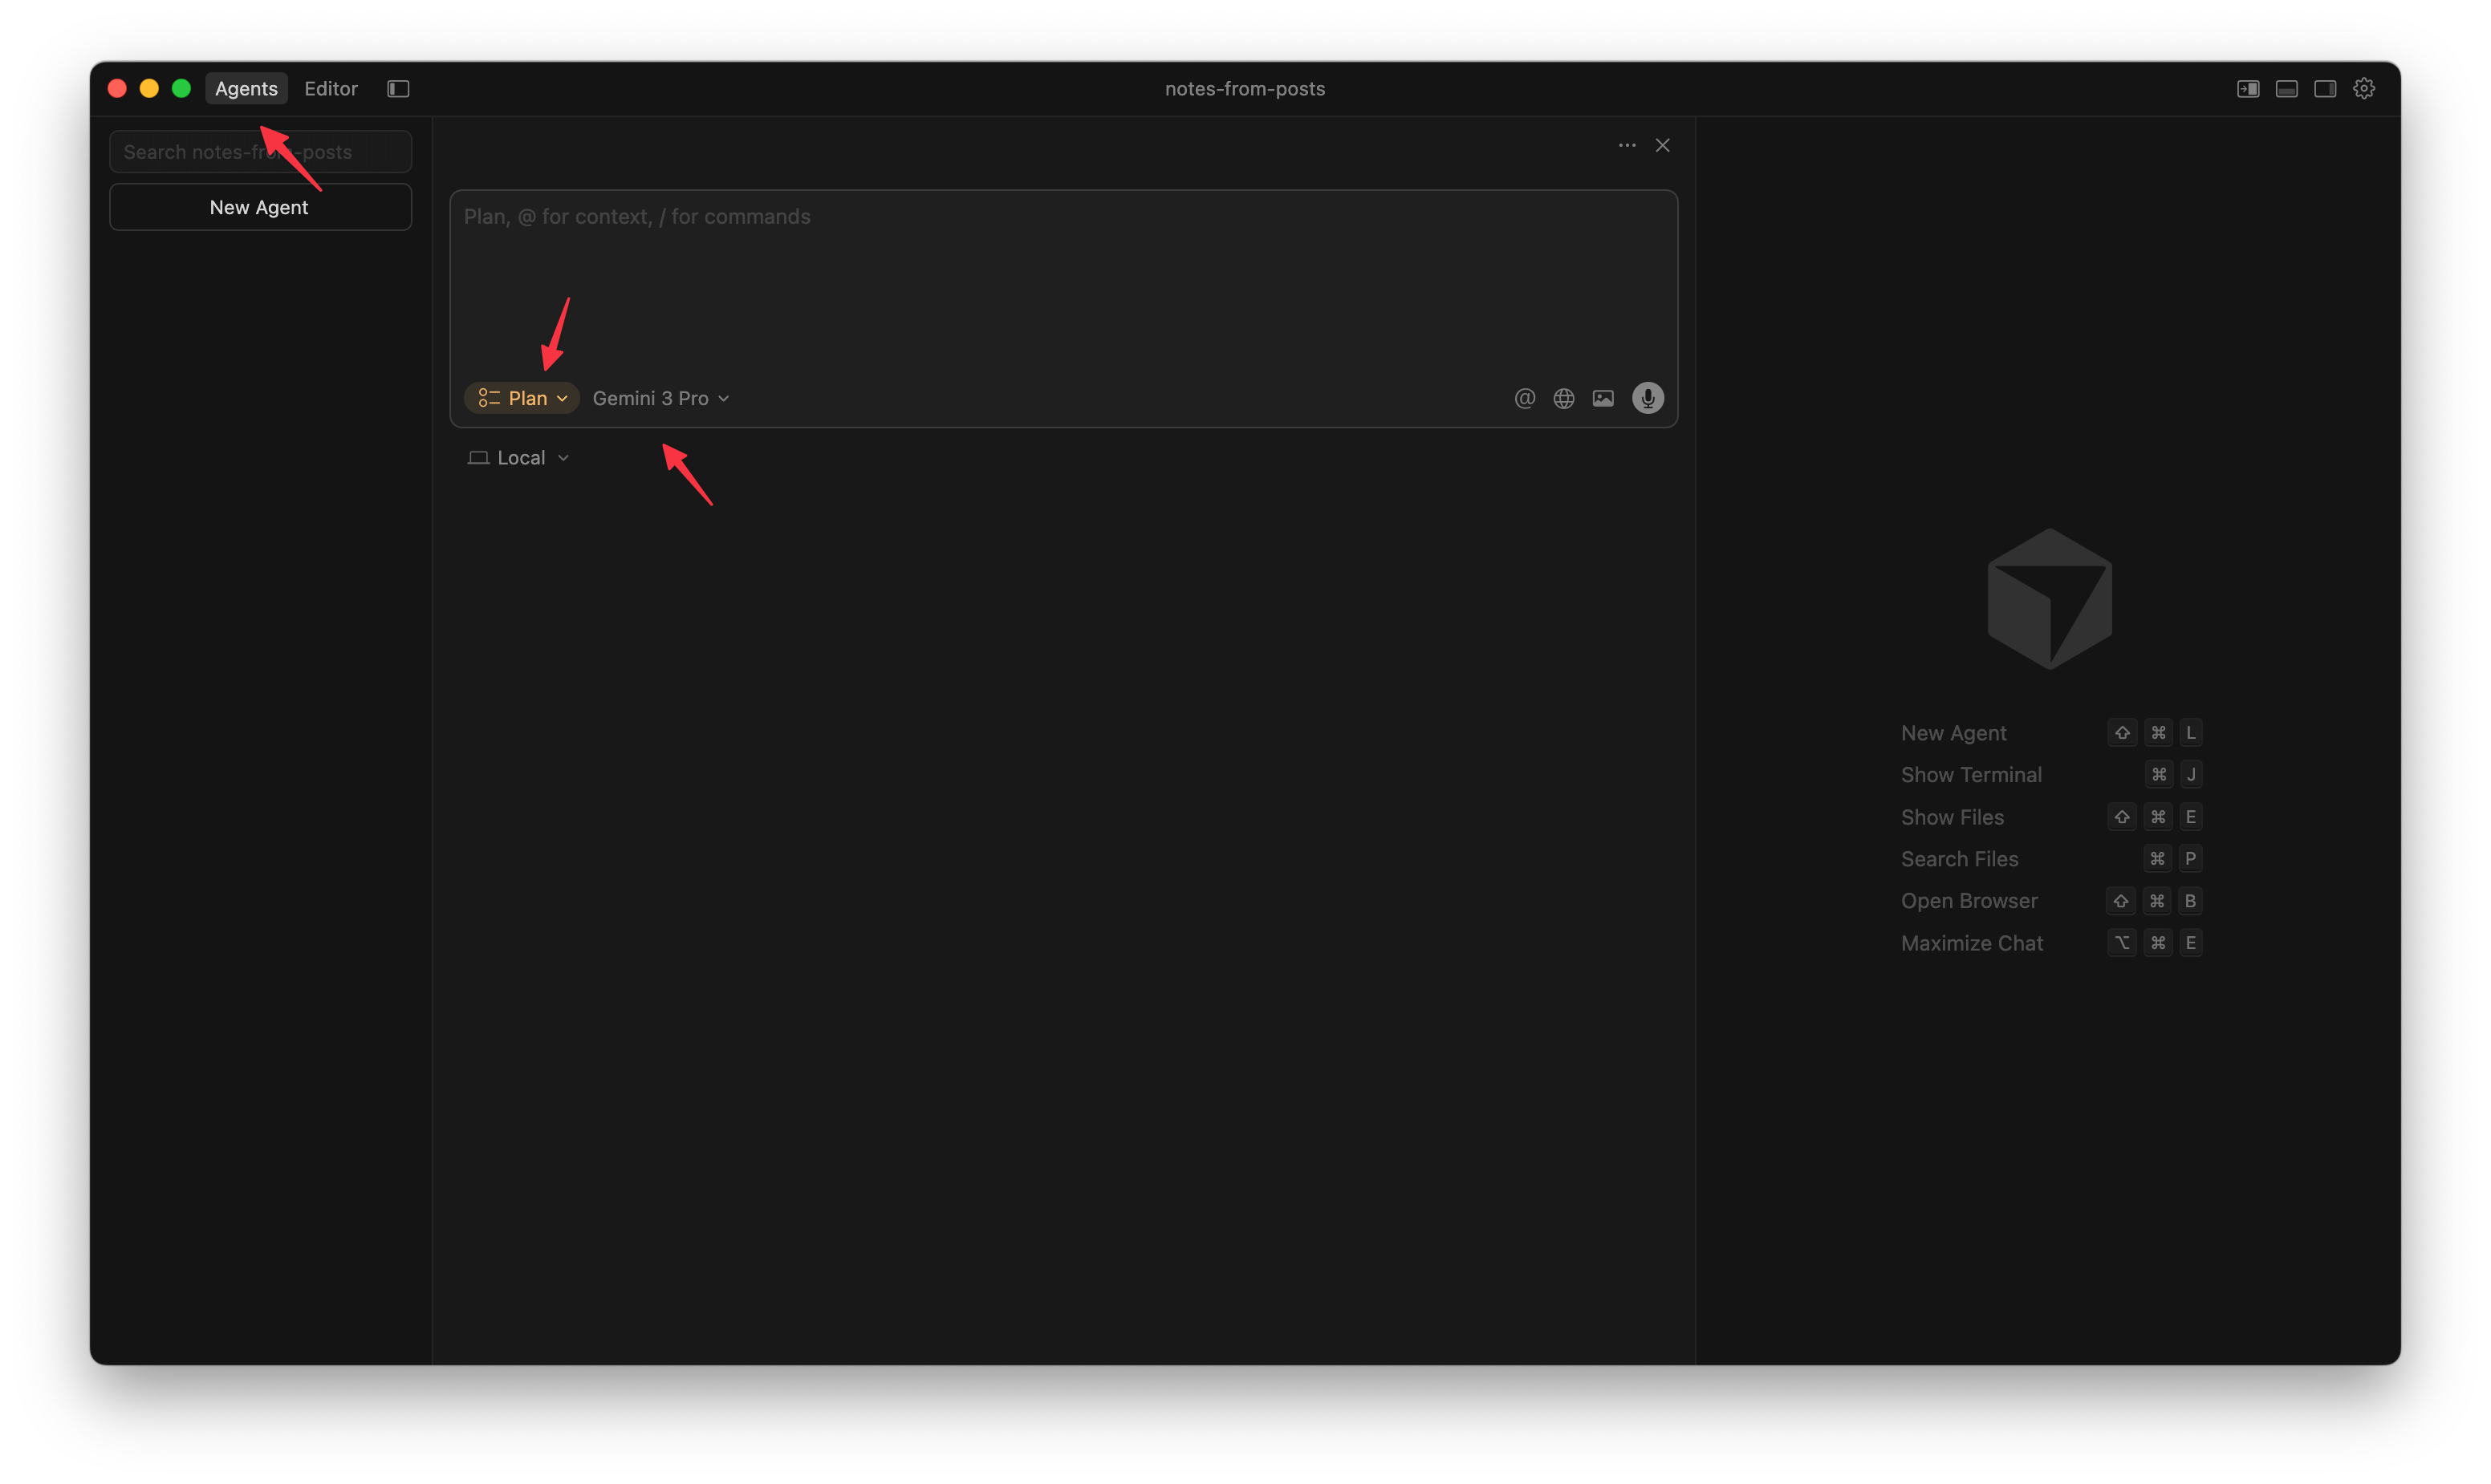Click the Cursor cube logo
This screenshot has width=2491, height=1484.
pos(2049,598)
